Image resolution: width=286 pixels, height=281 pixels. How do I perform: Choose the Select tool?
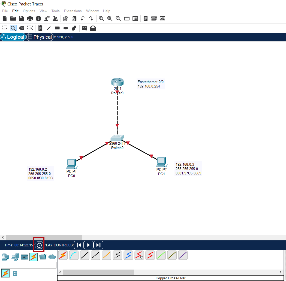5,28
